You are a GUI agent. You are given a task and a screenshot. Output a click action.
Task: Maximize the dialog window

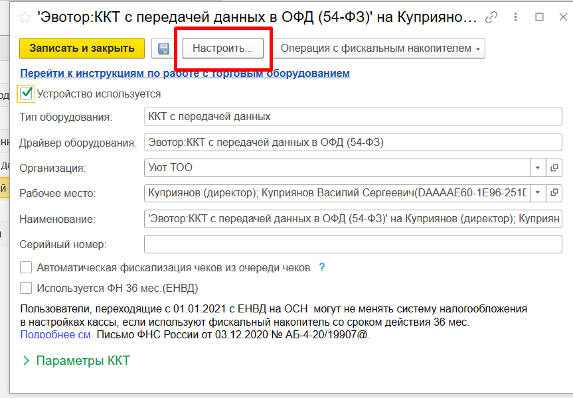coord(538,17)
